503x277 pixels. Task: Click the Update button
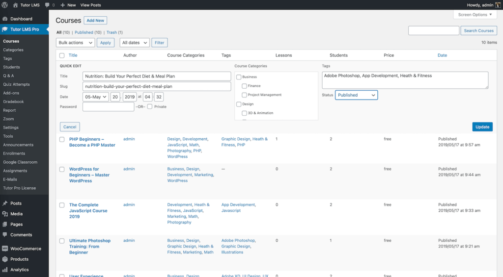coord(482,127)
